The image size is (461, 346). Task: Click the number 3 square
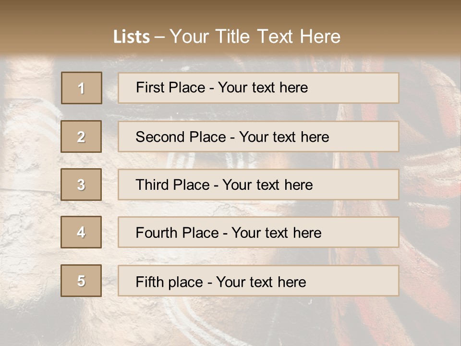[82, 185]
